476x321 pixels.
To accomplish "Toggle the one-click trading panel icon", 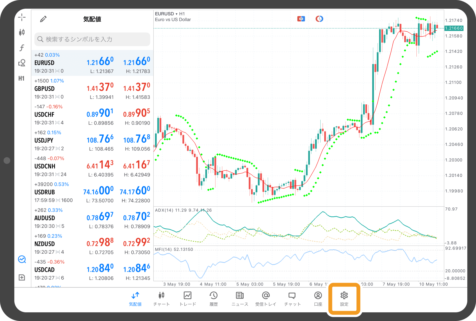I will pyautogui.click(x=301, y=19).
